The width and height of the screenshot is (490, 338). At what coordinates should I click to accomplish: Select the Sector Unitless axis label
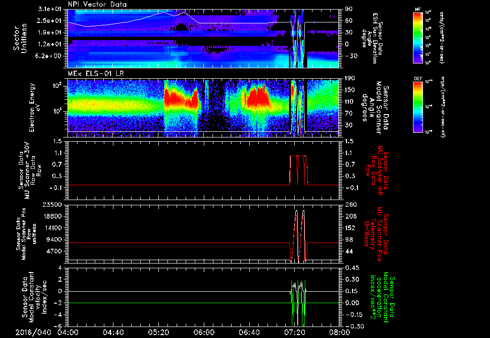pyautogui.click(x=20, y=37)
